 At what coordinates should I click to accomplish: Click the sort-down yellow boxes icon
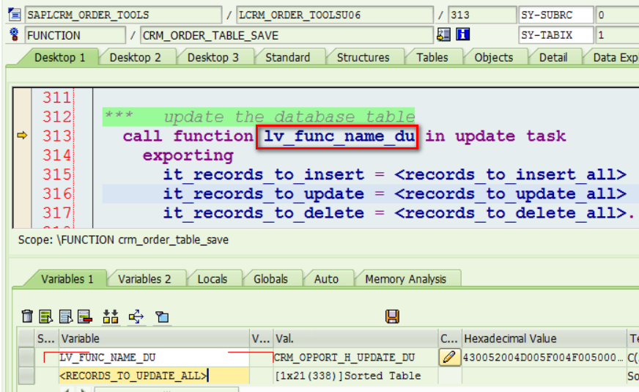point(111,317)
